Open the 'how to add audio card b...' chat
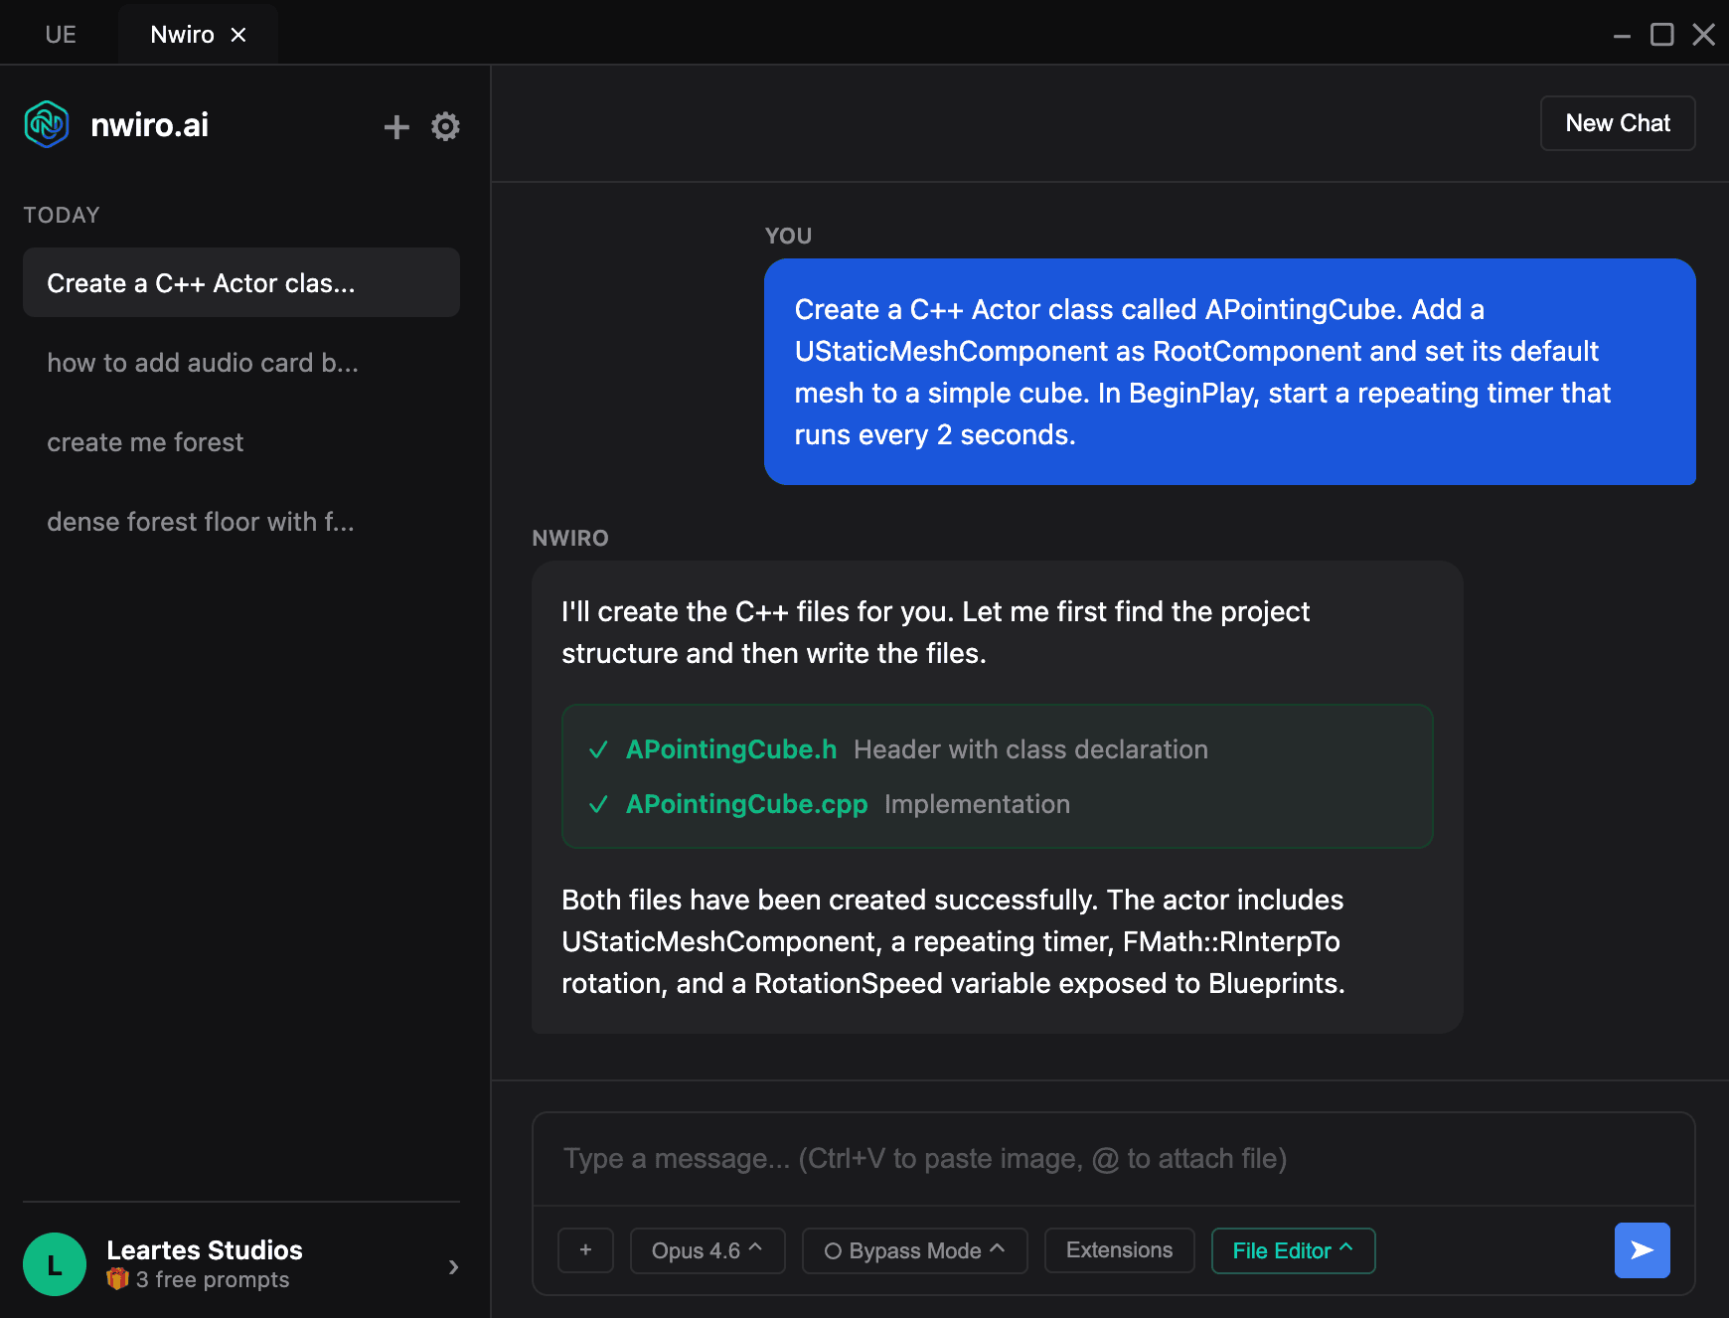Image resolution: width=1729 pixels, height=1318 pixels. [x=241, y=363]
